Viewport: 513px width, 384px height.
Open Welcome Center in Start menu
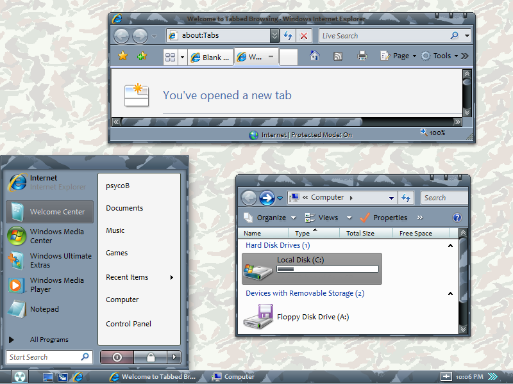50,212
